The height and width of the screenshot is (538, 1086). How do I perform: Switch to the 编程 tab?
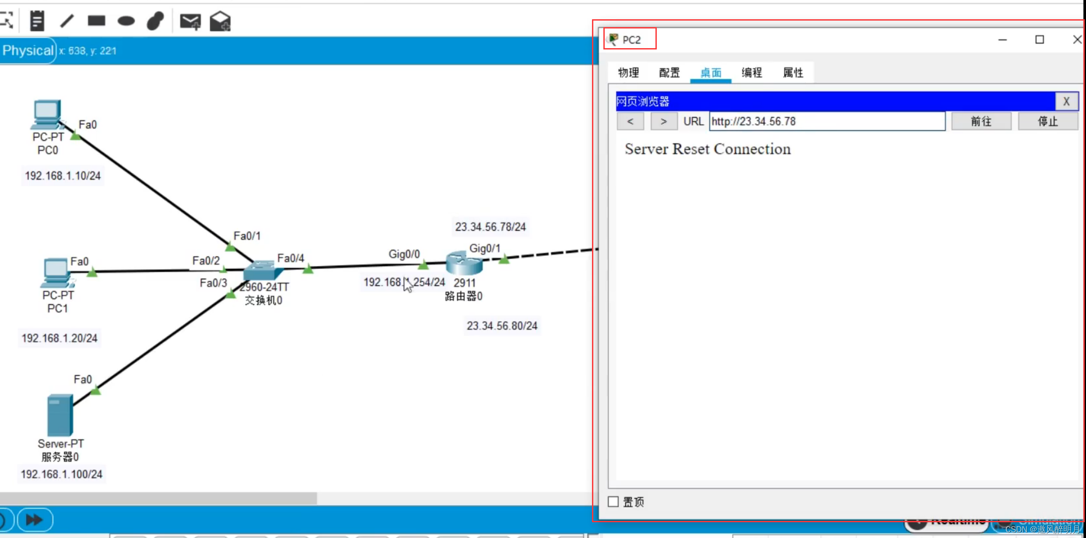click(751, 73)
